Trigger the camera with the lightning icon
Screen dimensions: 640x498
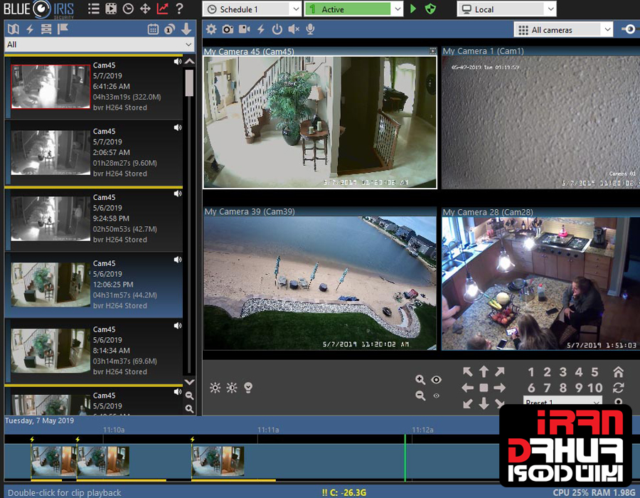click(x=261, y=29)
